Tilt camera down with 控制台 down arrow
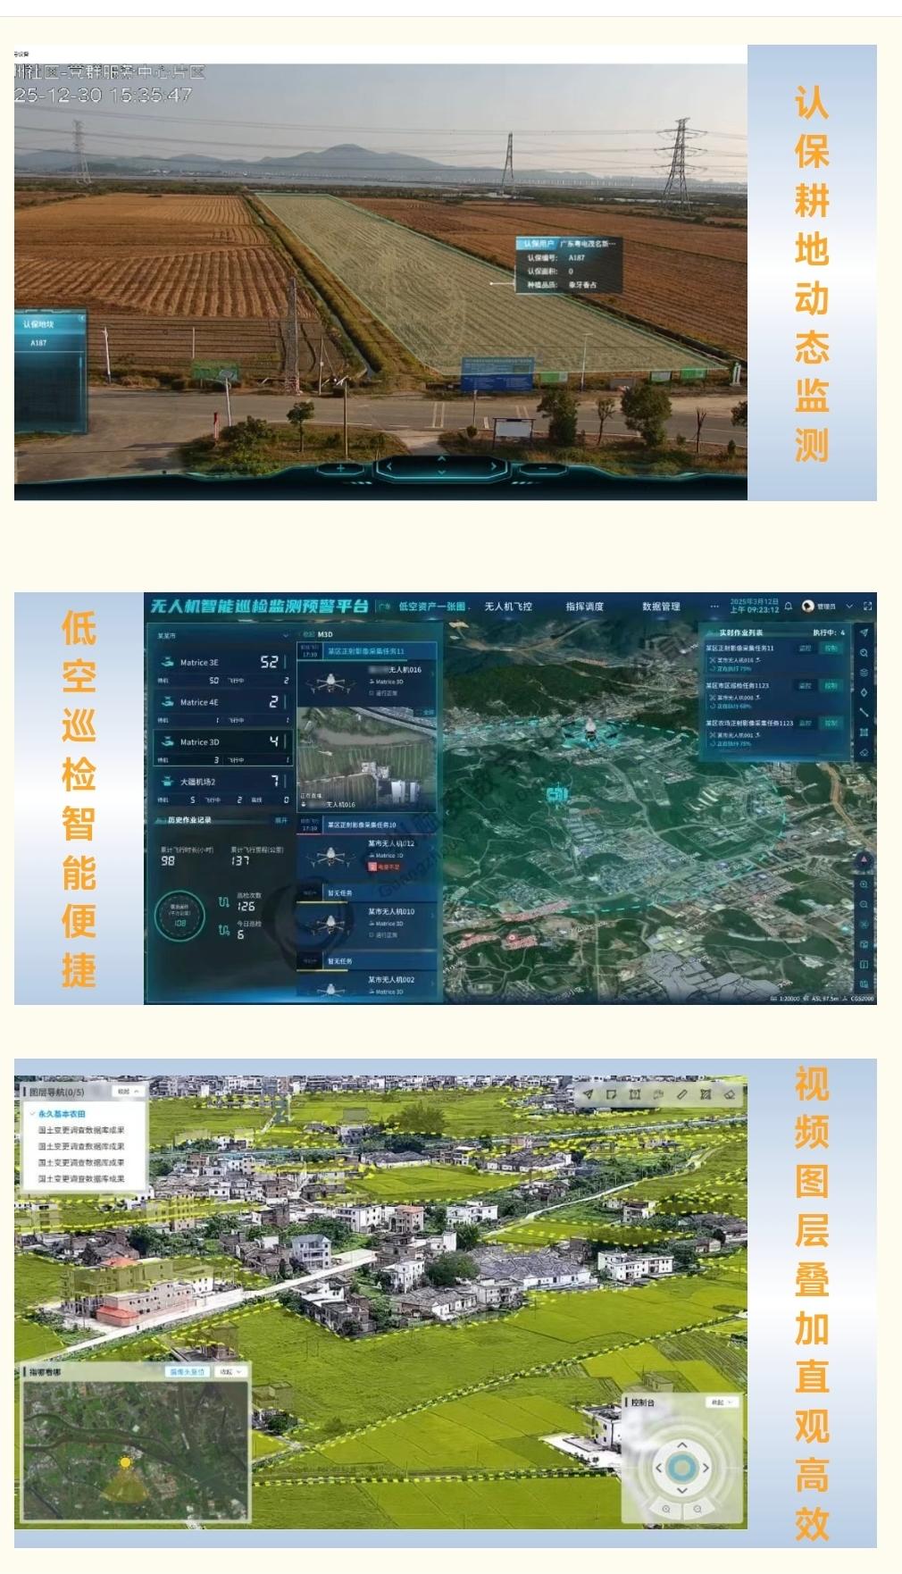Screen dimensions: 902x1574 [682, 1490]
